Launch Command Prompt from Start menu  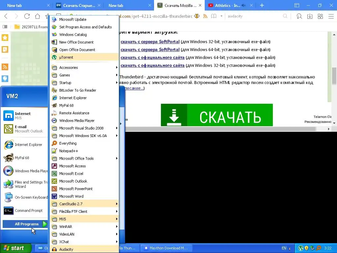pyautogui.click(x=25, y=211)
